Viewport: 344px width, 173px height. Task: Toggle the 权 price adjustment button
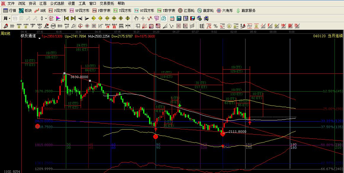[x=51, y=18]
